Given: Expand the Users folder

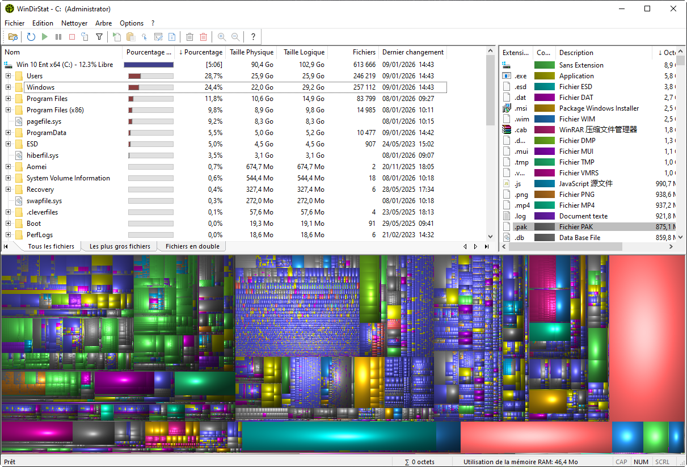Looking at the screenshot, I should 8,76.
